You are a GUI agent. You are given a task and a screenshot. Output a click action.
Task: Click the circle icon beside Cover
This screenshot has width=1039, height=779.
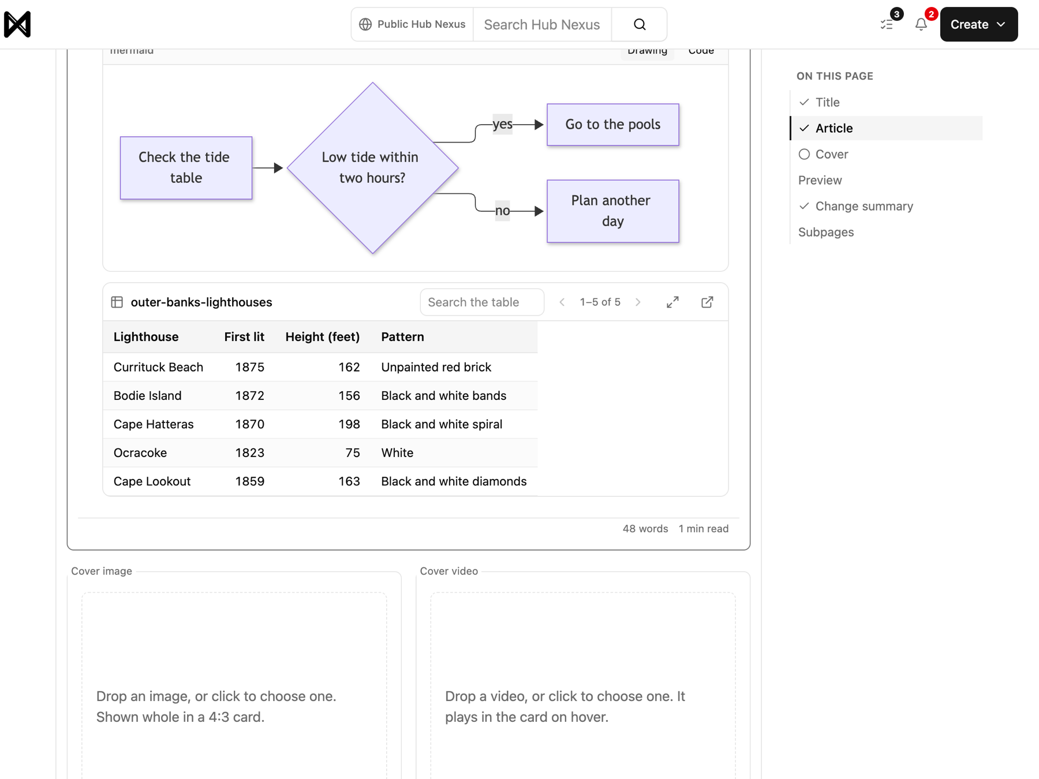coord(804,154)
